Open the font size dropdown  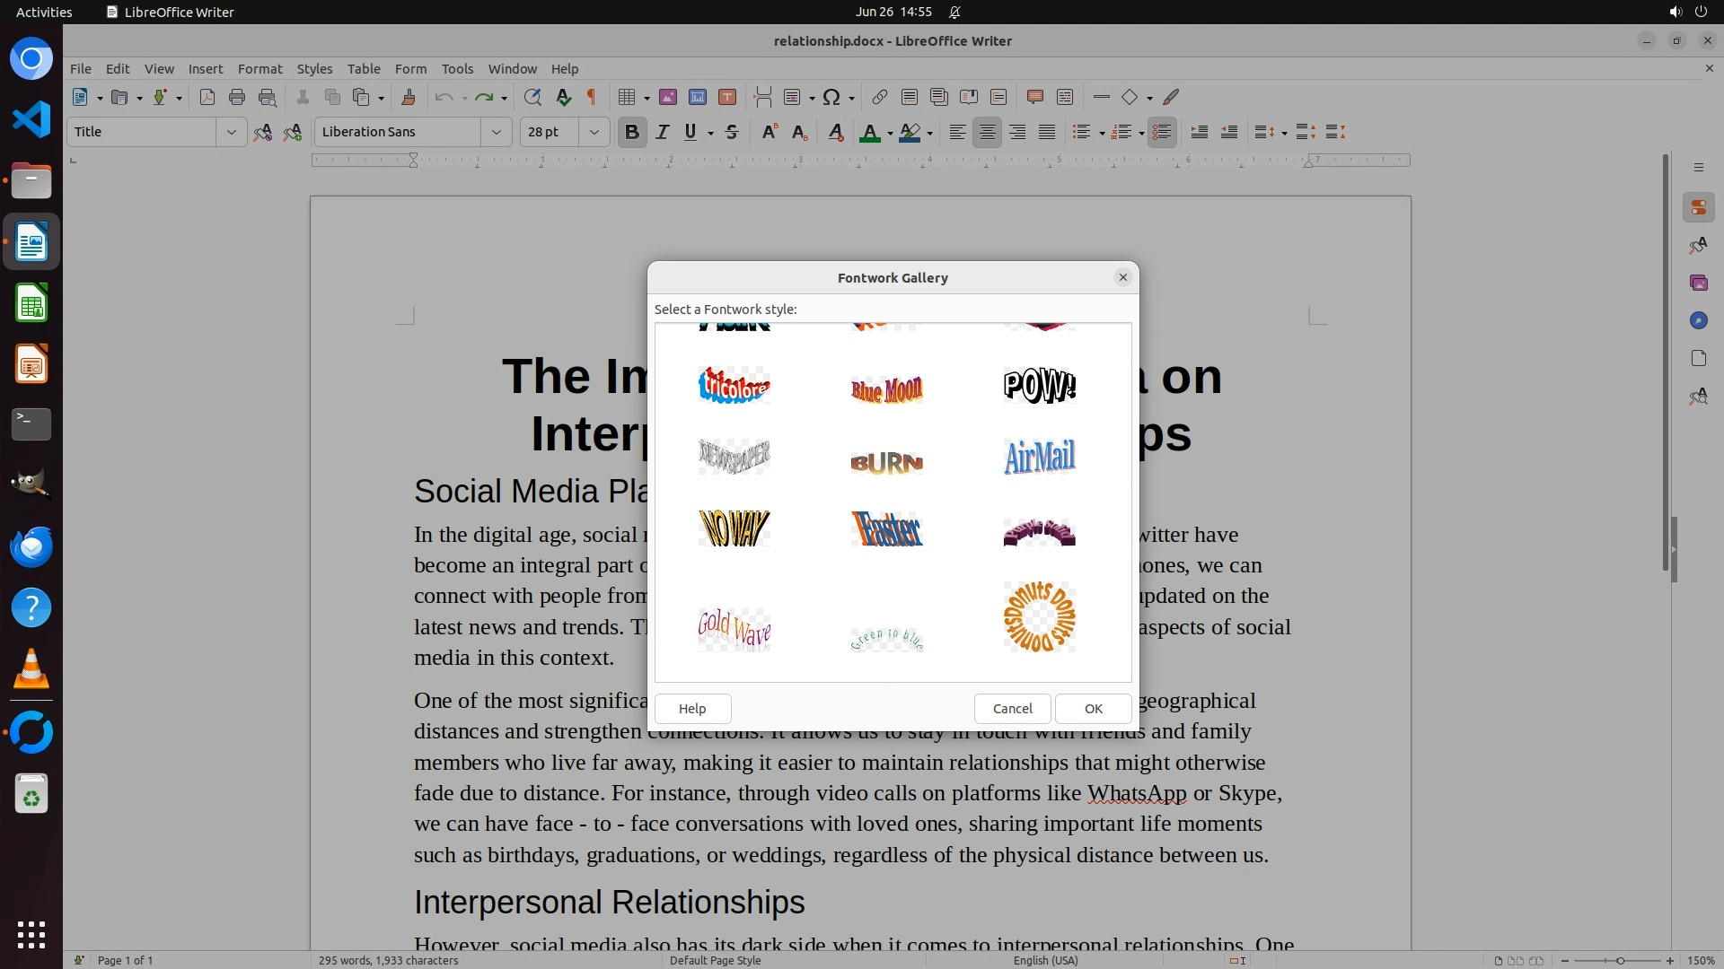(x=594, y=132)
